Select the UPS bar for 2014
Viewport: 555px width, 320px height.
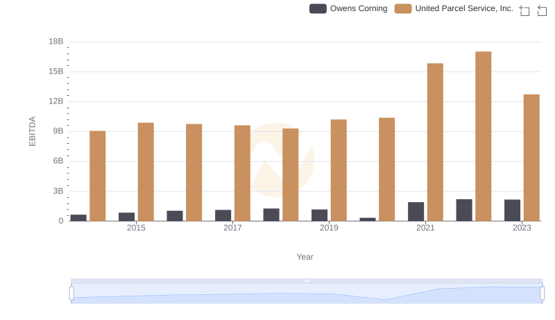[x=98, y=176]
